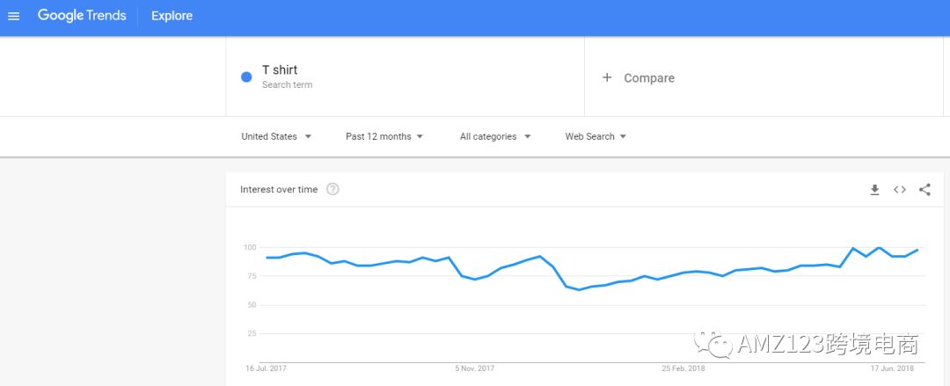The height and width of the screenshot is (386, 950).
Task: Get the chart embed code
Action: tap(899, 189)
